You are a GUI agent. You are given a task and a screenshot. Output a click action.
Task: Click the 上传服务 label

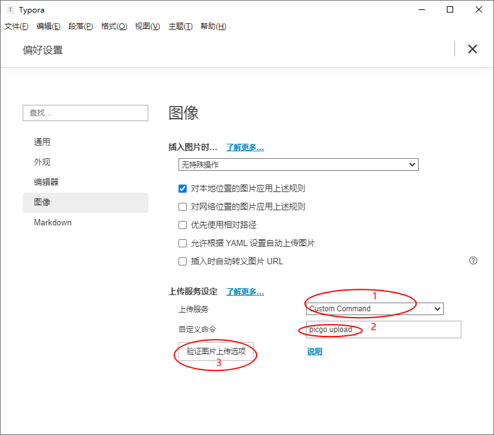pos(194,309)
